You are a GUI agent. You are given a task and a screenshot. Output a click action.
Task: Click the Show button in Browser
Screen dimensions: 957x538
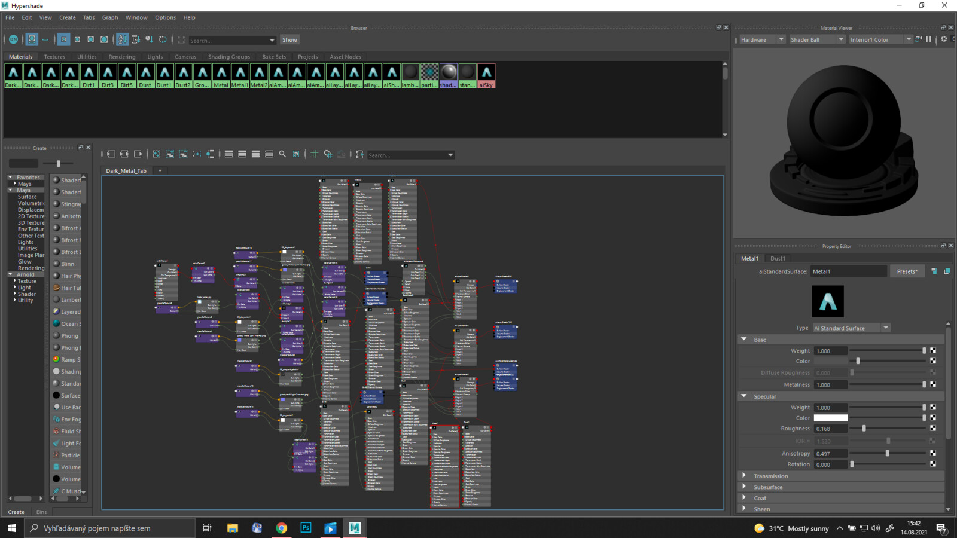click(x=289, y=40)
